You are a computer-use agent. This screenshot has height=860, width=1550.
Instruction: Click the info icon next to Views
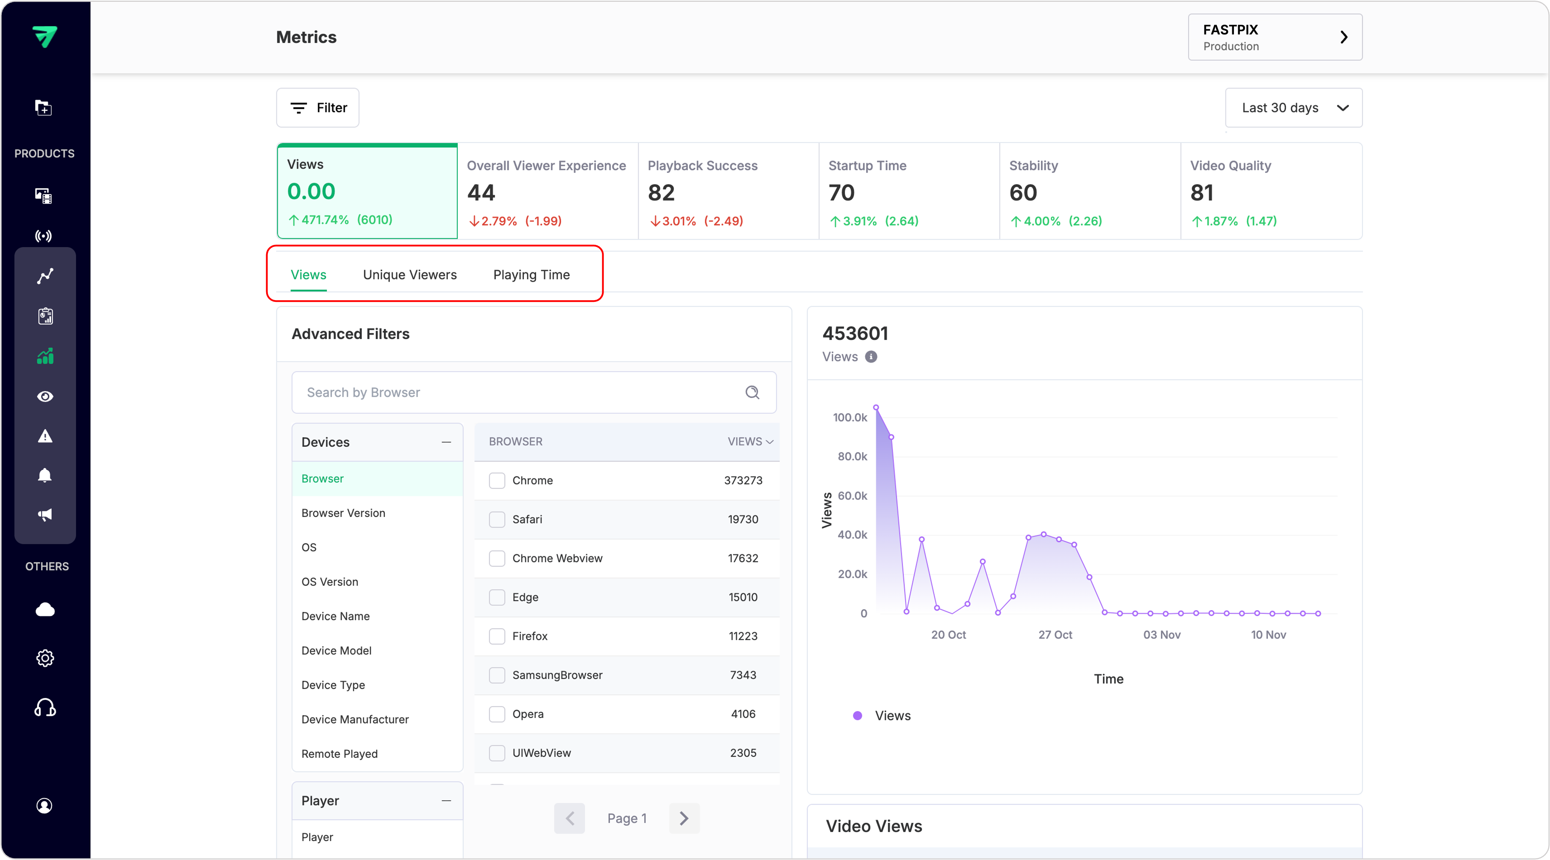(x=871, y=357)
